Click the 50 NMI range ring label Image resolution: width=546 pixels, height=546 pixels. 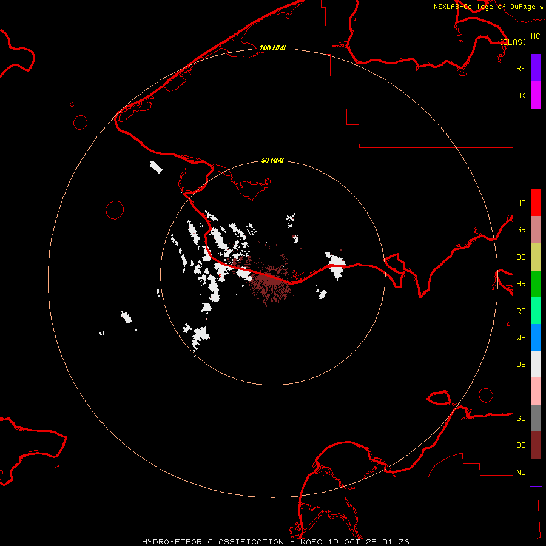272,160
